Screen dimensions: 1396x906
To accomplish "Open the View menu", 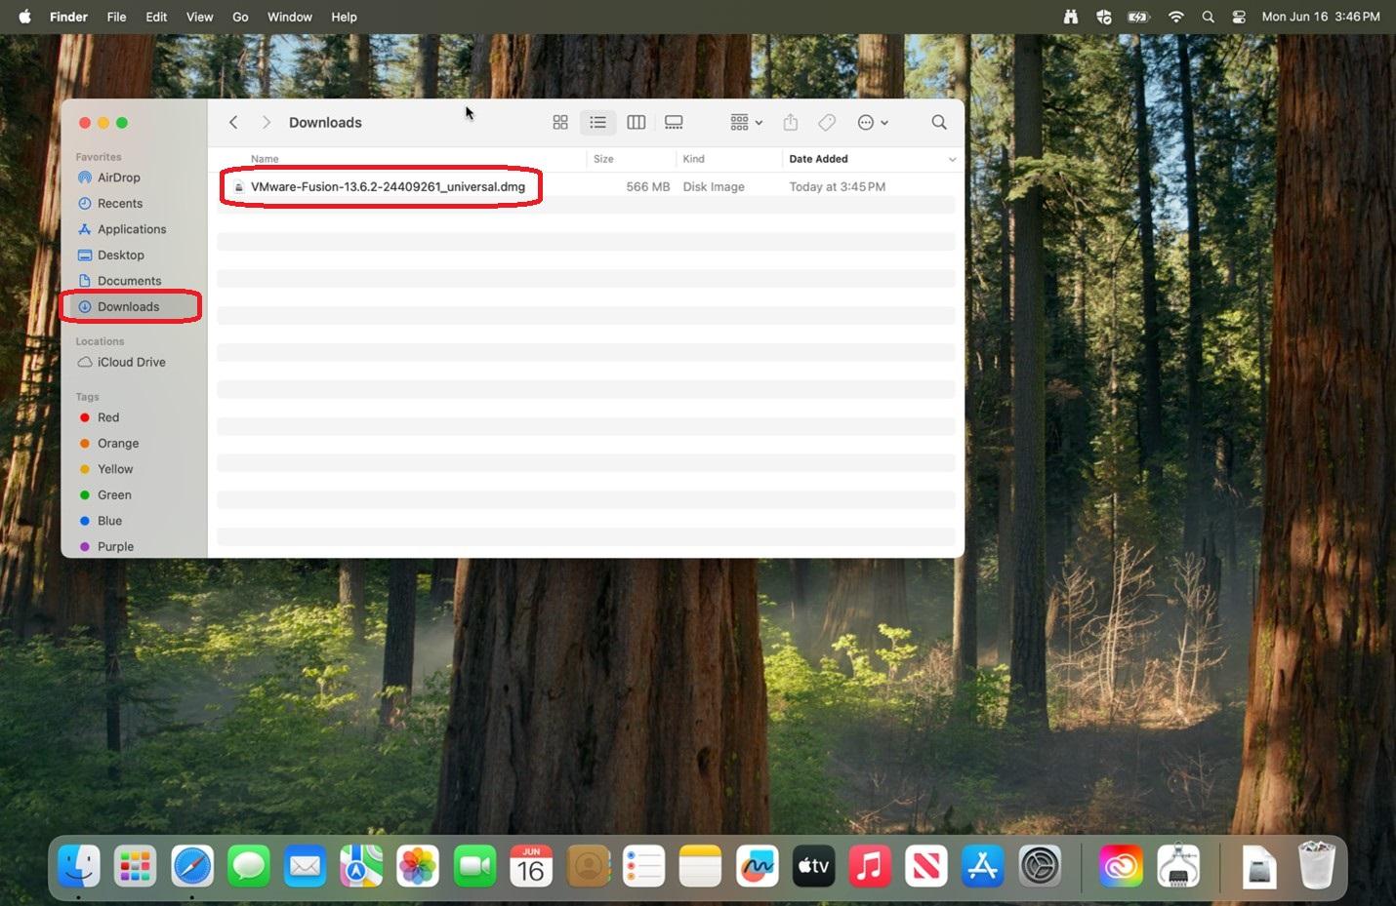I will click(x=199, y=17).
